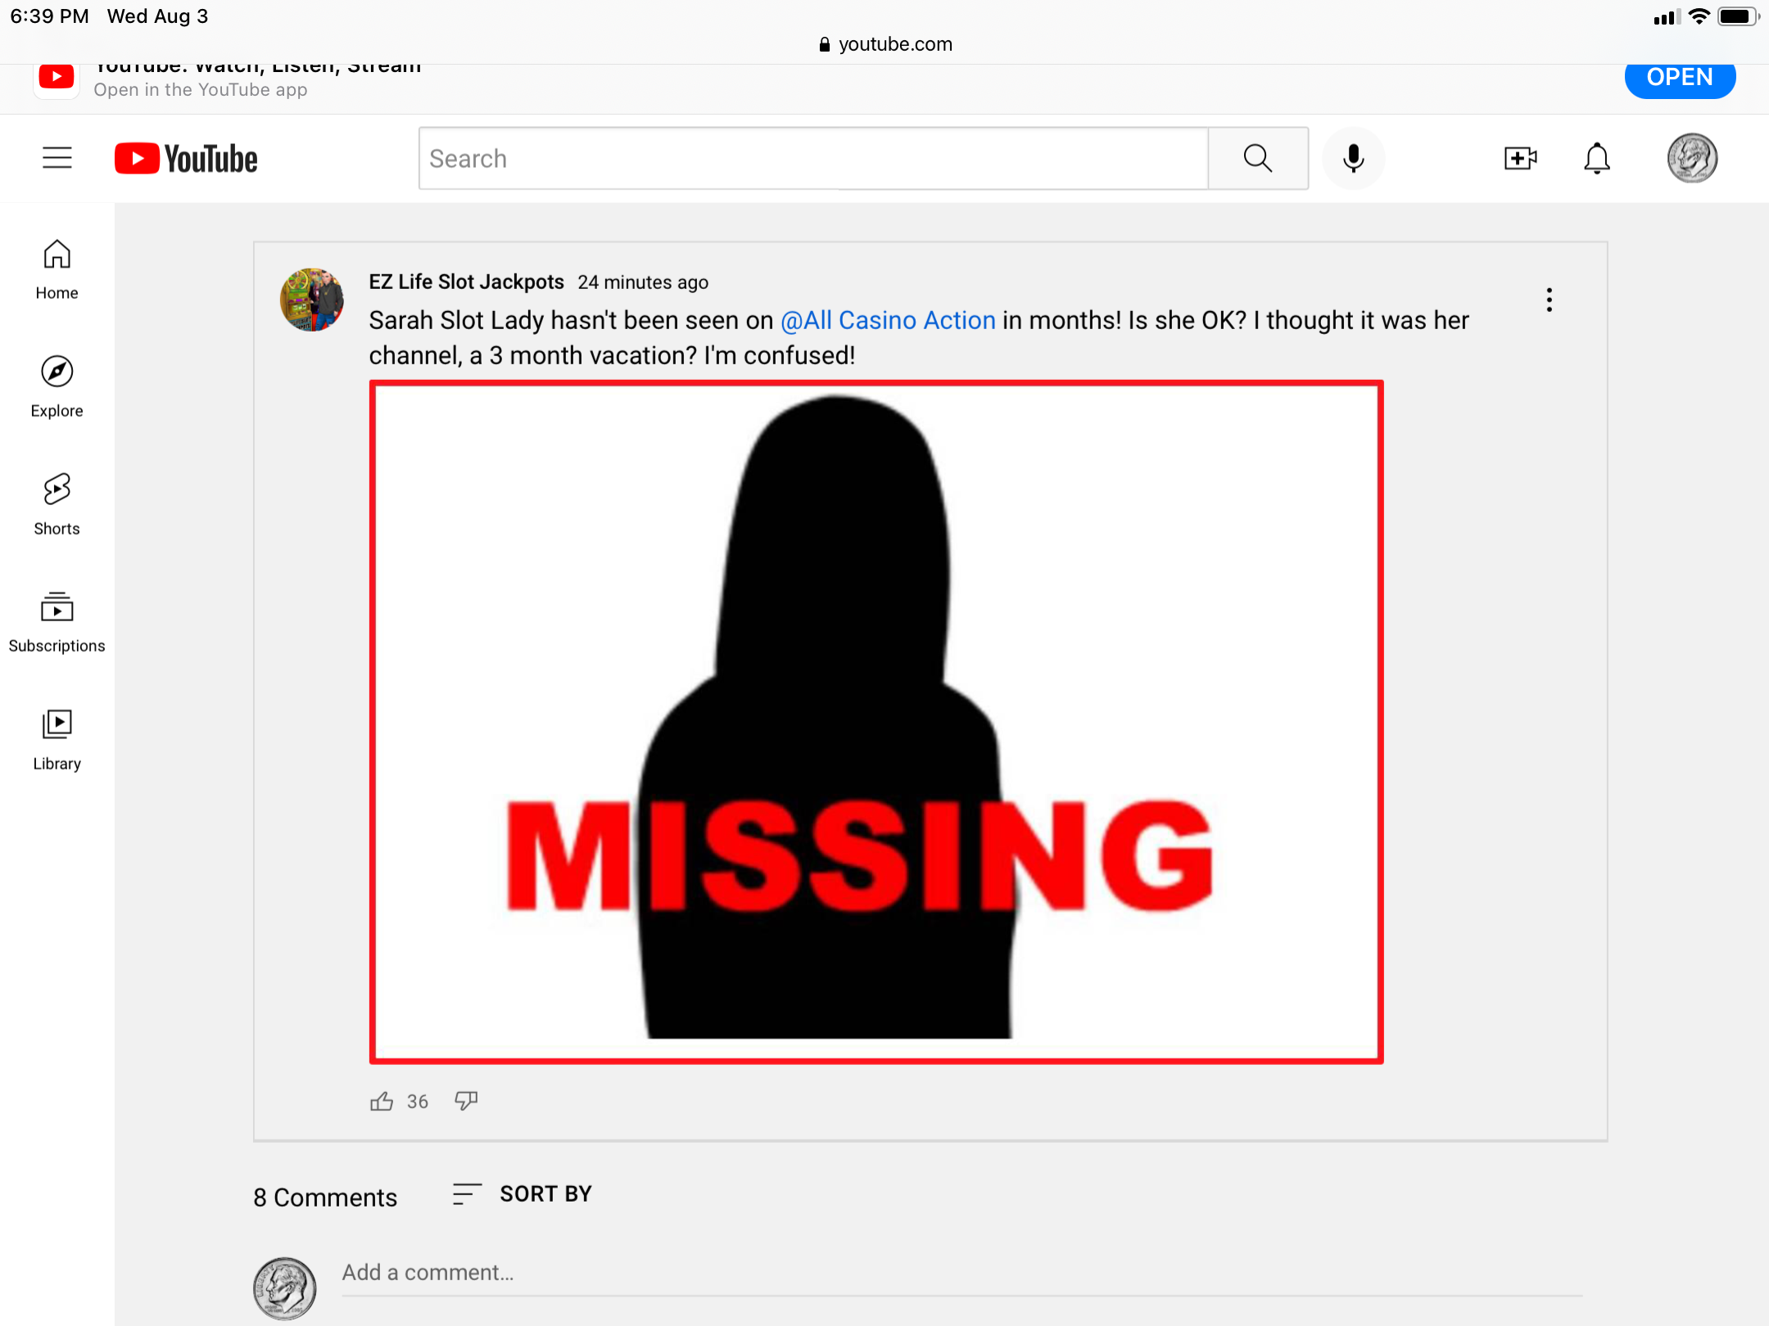Open the create video icon
The height and width of the screenshot is (1326, 1769).
(x=1520, y=158)
